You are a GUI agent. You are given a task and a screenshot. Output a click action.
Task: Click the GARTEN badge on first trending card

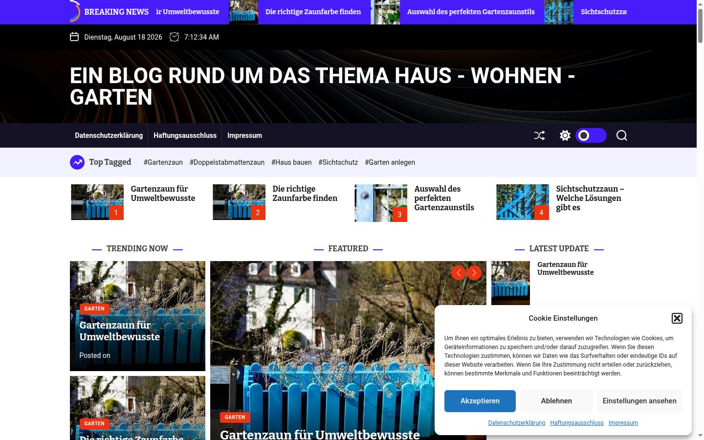click(94, 309)
